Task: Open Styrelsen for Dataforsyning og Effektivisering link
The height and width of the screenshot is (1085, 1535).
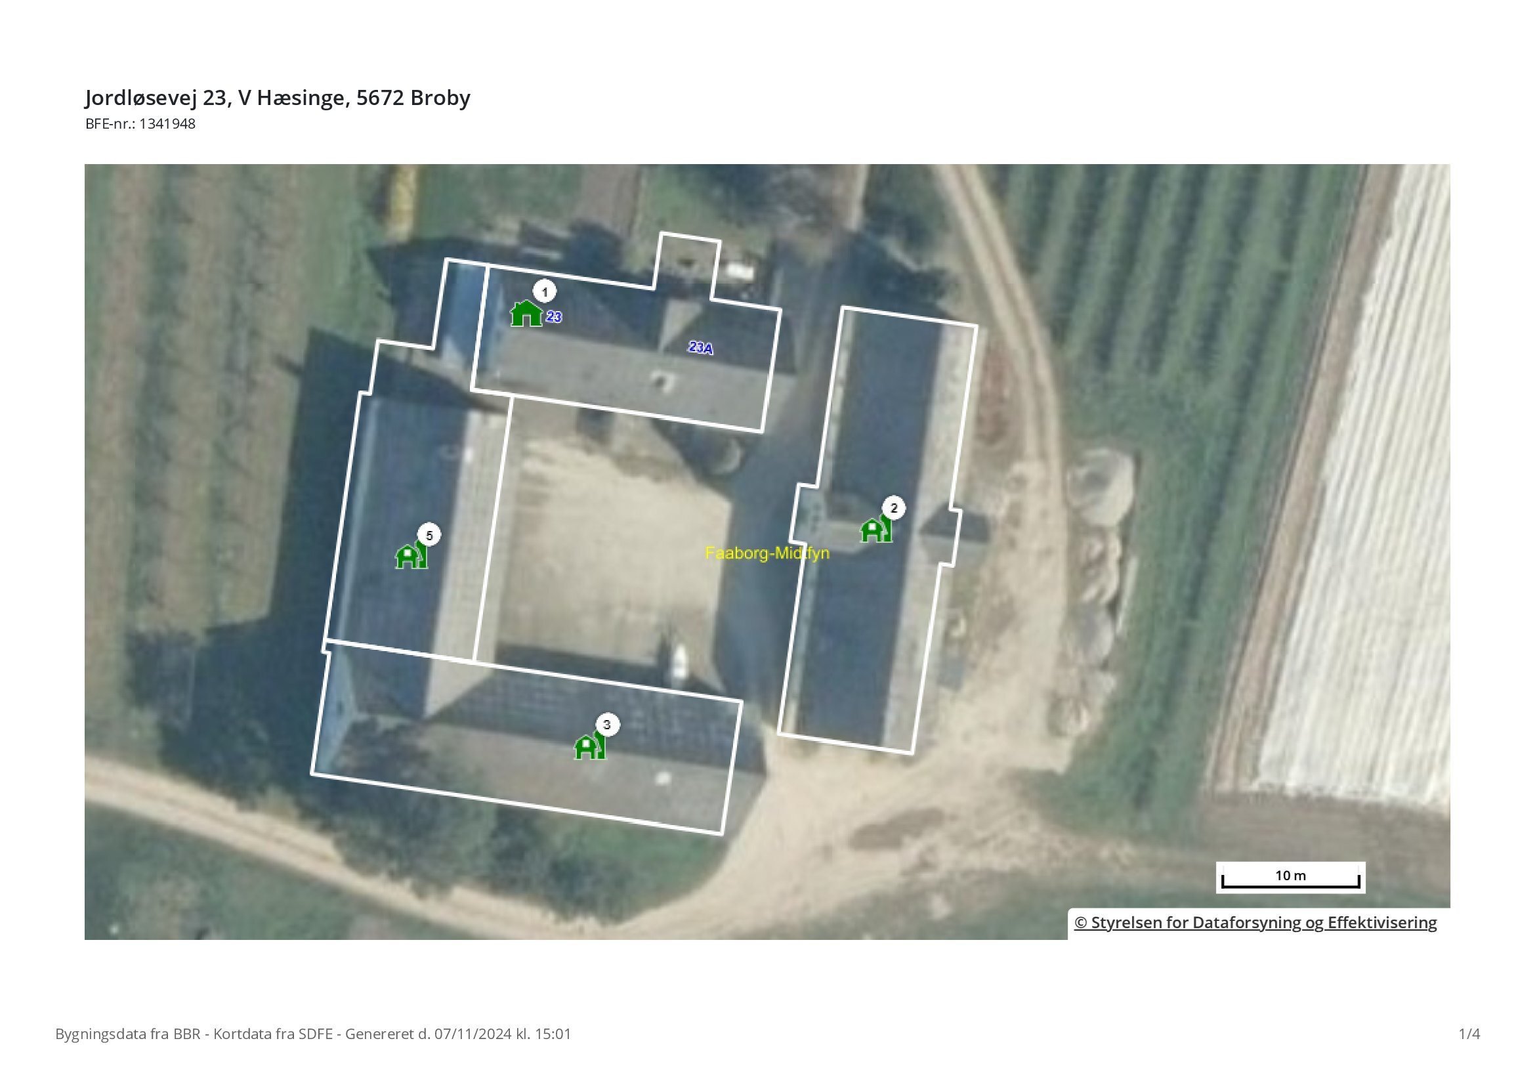Action: coord(1255,923)
